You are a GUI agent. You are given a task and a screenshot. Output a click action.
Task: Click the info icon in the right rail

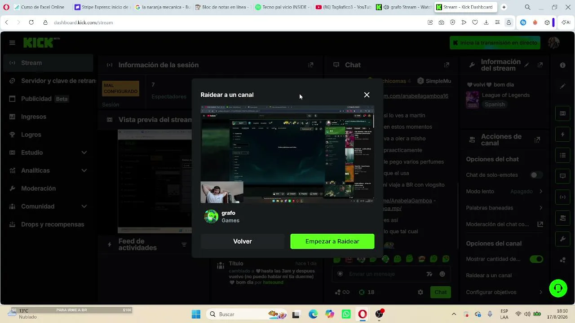[562, 65]
